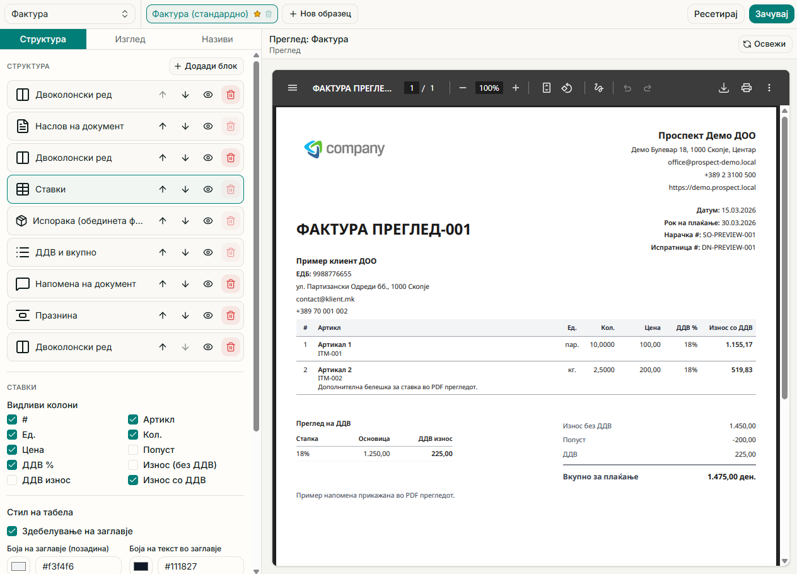Image resolution: width=797 pixels, height=574 pixels.
Task: Toggle Здебелување на заглавје checkbox
Action: (12, 531)
